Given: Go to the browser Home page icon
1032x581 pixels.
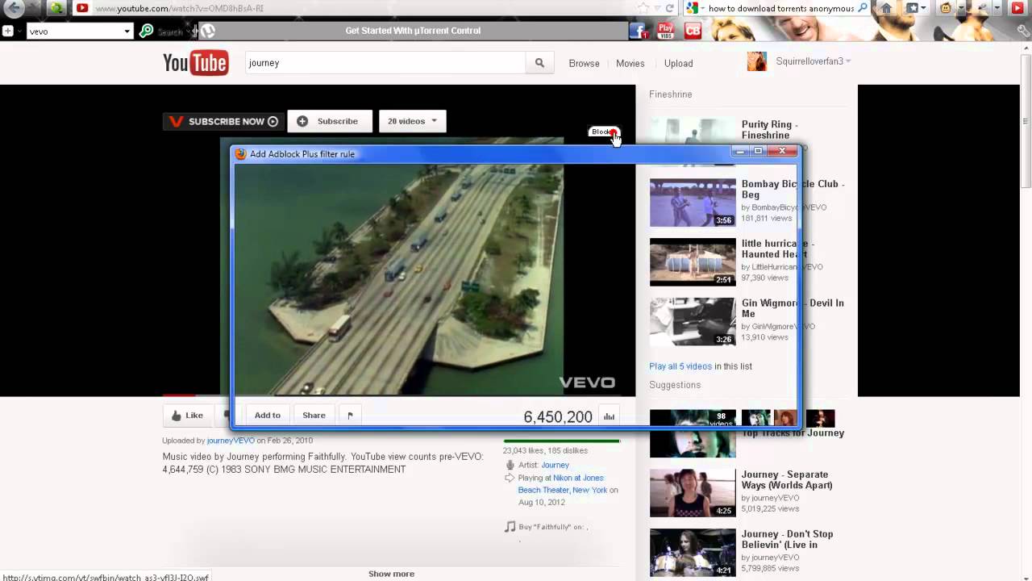Looking at the screenshot, I should 886,8.
